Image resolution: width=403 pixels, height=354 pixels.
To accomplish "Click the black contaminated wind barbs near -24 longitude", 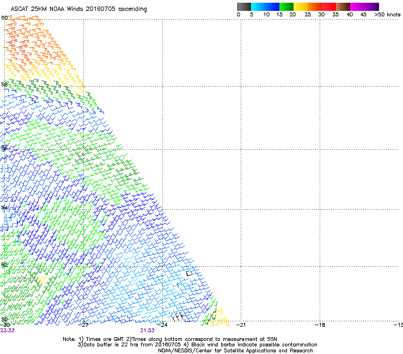I will tap(178, 317).
